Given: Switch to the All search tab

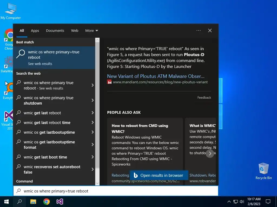Looking at the screenshot, I should pyautogui.click(x=22, y=31).
